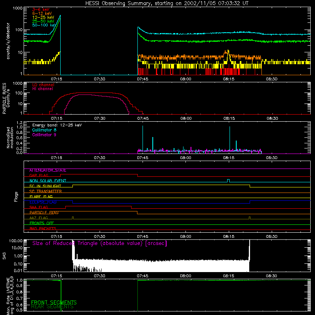The image size is (315, 315).
Task: Click the PARTICLE RATES axis label
Action: coord(6,98)
